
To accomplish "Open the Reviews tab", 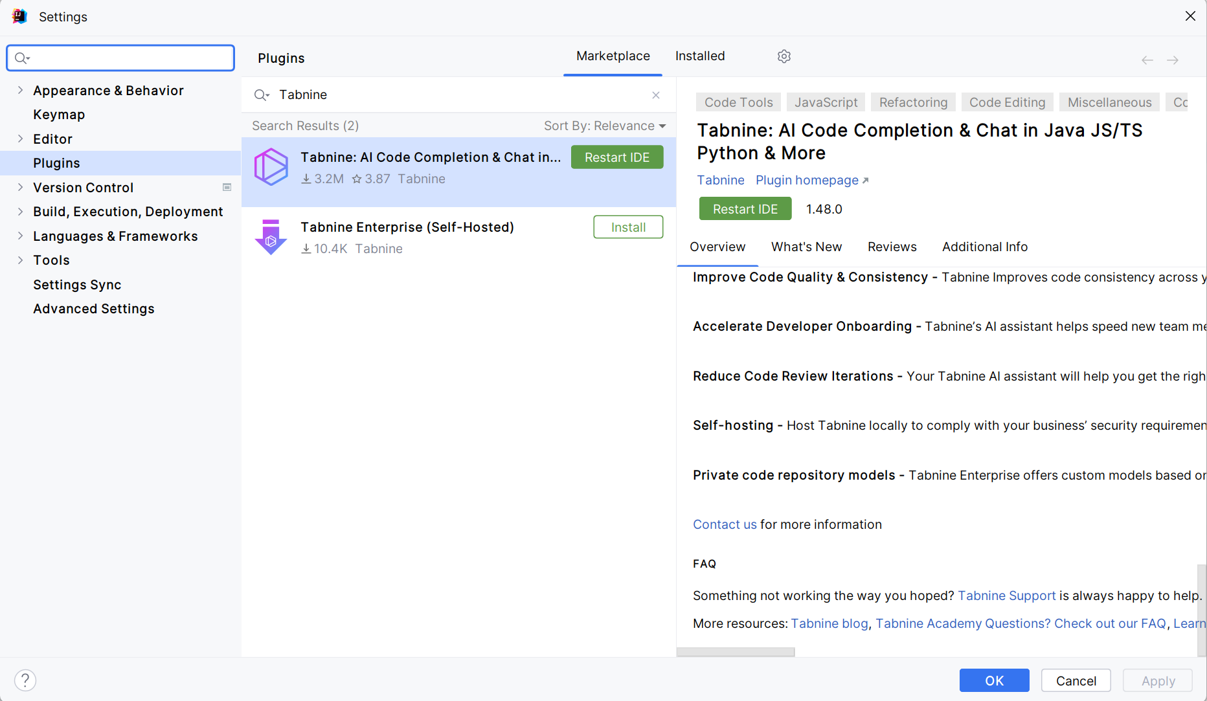I will pos(892,247).
